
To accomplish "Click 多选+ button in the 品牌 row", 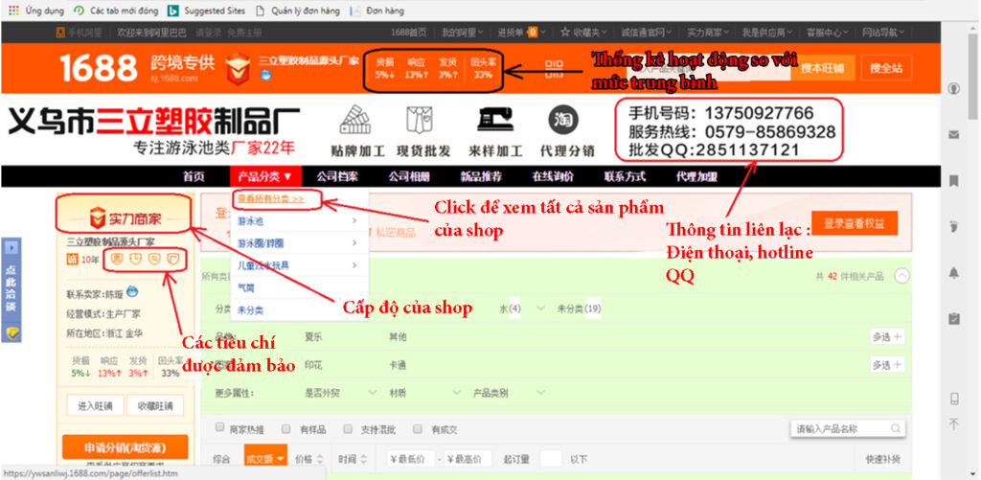I will click(x=887, y=336).
